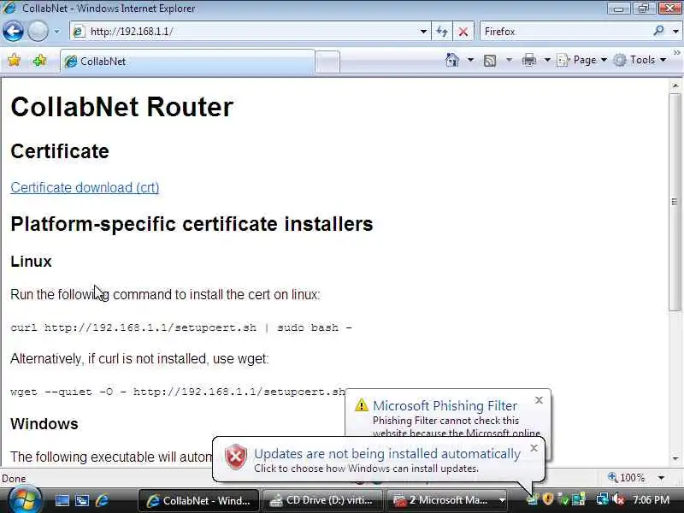Open the Page menu
Image resolution: width=684 pixels, height=513 pixels.
click(x=582, y=60)
